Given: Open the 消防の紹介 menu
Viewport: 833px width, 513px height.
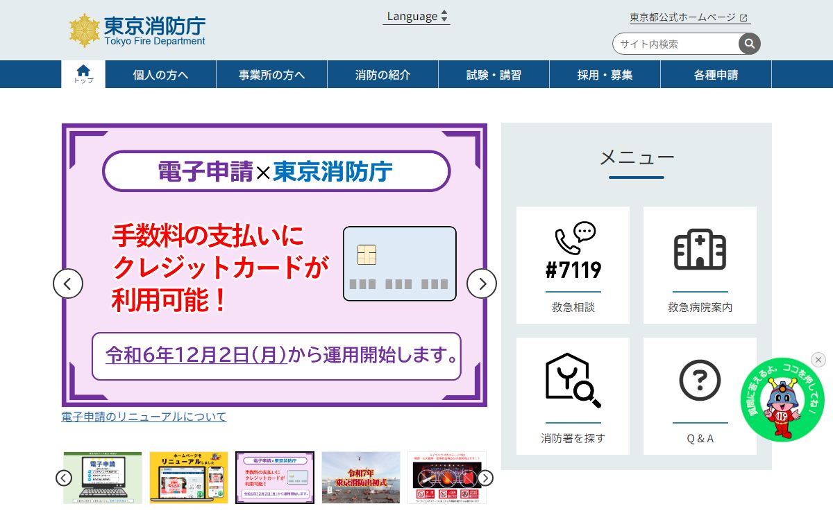Looking at the screenshot, I should pos(382,75).
